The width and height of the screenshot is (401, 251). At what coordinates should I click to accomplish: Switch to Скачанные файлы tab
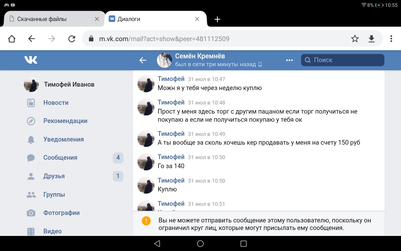42,19
